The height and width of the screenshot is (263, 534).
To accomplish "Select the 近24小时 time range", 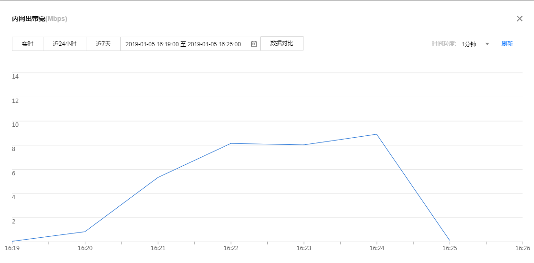I will (64, 44).
